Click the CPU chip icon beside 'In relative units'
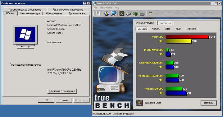This screenshot has width=223, height=117. pos(139,103)
